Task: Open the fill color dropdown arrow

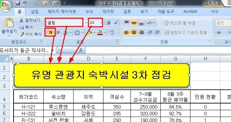Action: click(94, 33)
